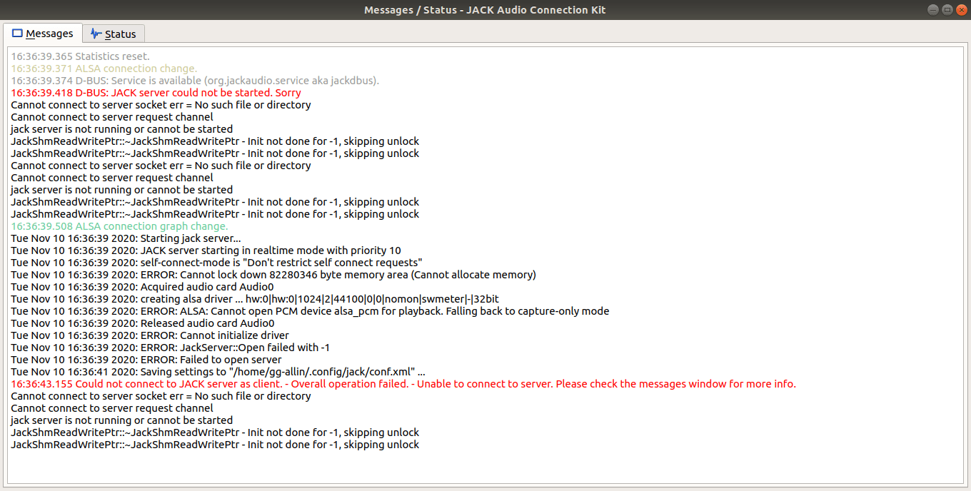
Task: Click the "JackServer::Open failed with -1" line
Action: [170, 348]
